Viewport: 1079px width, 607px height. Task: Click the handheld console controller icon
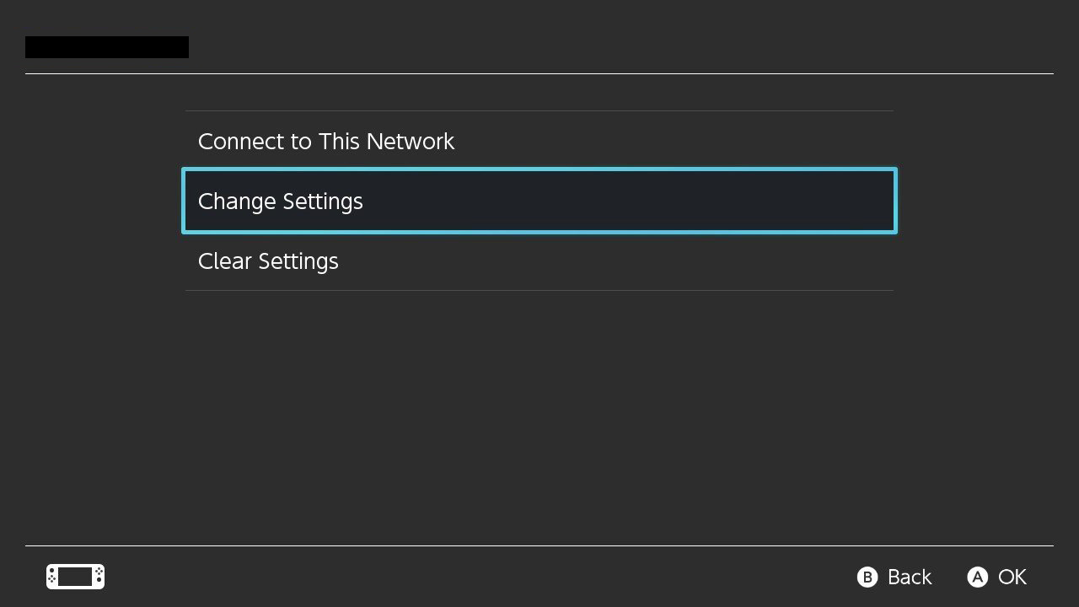75,577
